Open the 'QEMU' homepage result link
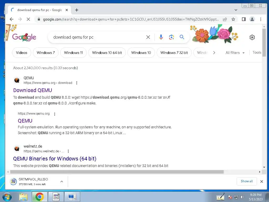The image size is (269, 202). pyautogui.click(x=25, y=121)
